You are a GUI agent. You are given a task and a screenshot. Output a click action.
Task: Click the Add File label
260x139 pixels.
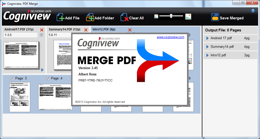(72, 18)
